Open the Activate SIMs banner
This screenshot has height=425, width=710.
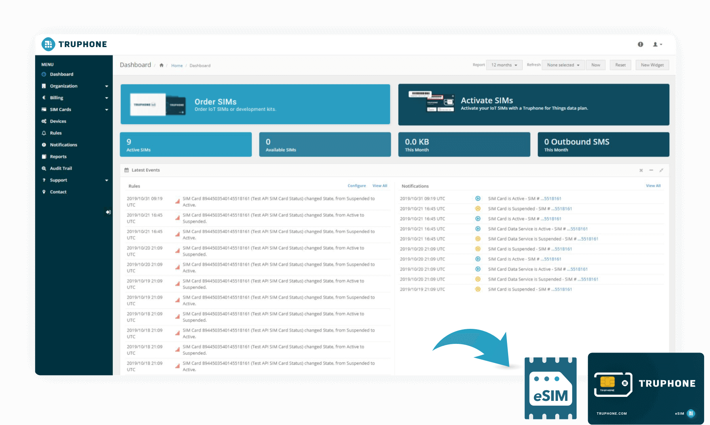pyautogui.click(x=533, y=104)
